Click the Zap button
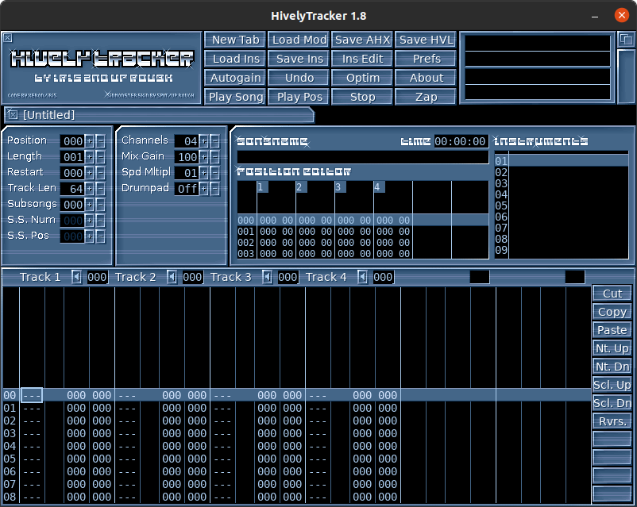The image size is (637, 507). (x=426, y=97)
